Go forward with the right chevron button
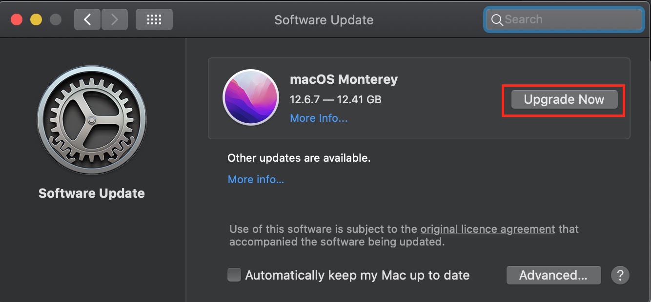Screen dimensions: 651x302 tap(115, 19)
